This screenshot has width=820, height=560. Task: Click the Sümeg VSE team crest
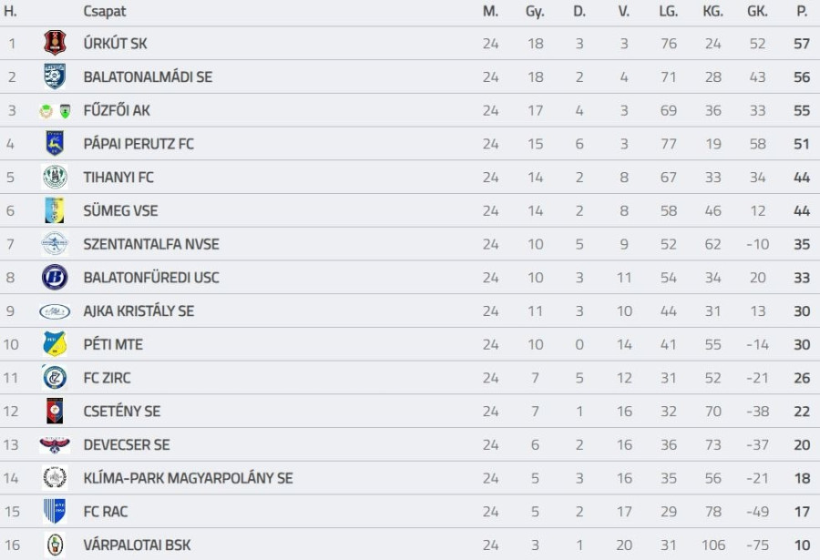55,210
